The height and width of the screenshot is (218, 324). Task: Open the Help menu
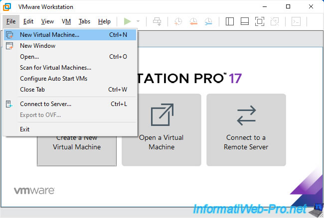point(104,21)
